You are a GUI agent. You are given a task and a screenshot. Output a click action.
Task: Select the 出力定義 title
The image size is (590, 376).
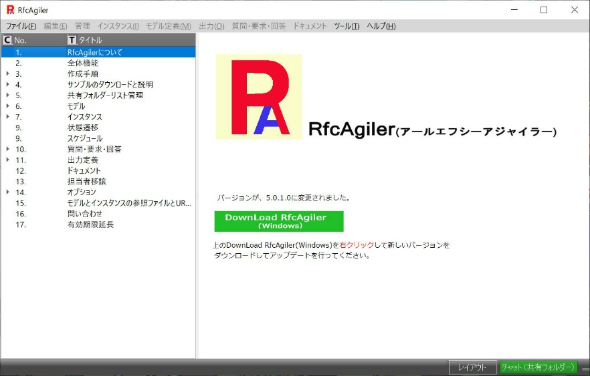tap(83, 160)
